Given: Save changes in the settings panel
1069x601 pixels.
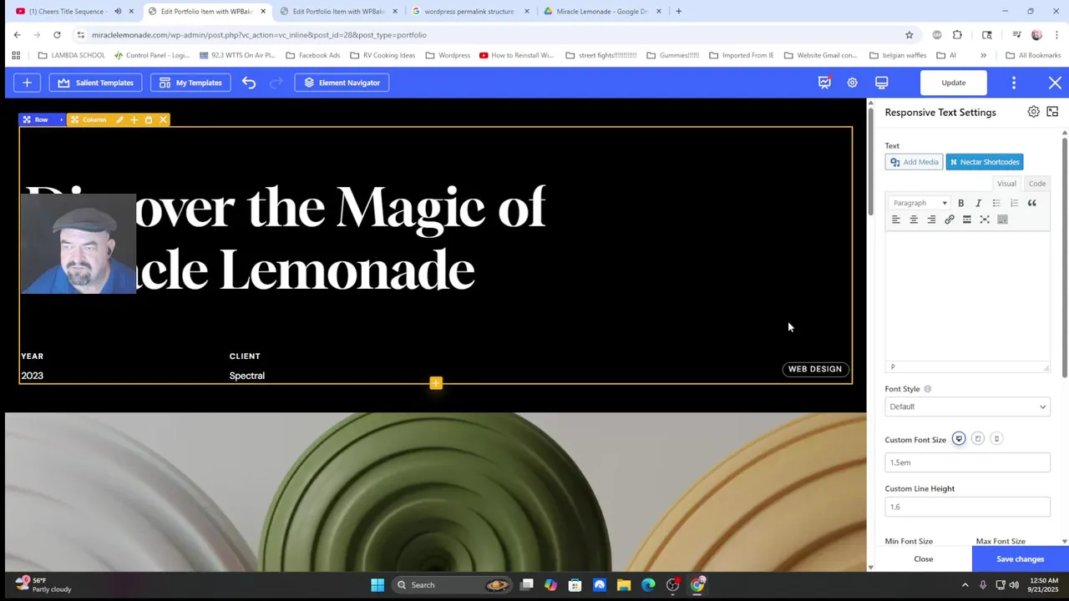Looking at the screenshot, I should pyautogui.click(x=1020, y=559).
